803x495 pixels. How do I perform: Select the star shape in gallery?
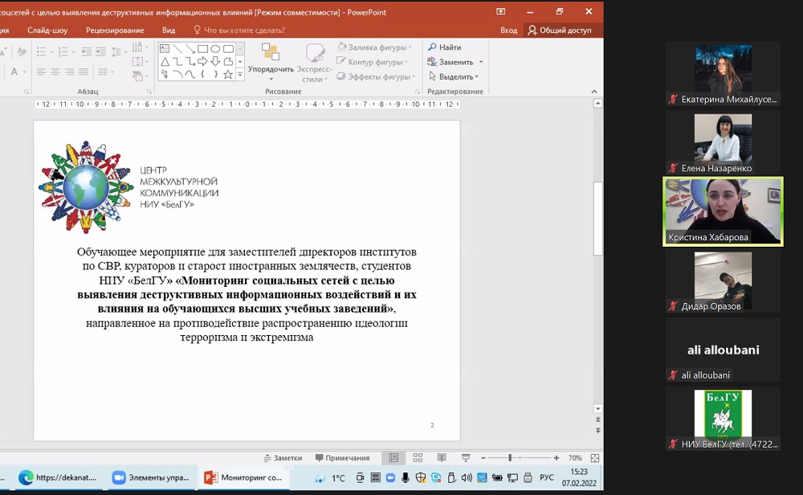coord(228,75)
